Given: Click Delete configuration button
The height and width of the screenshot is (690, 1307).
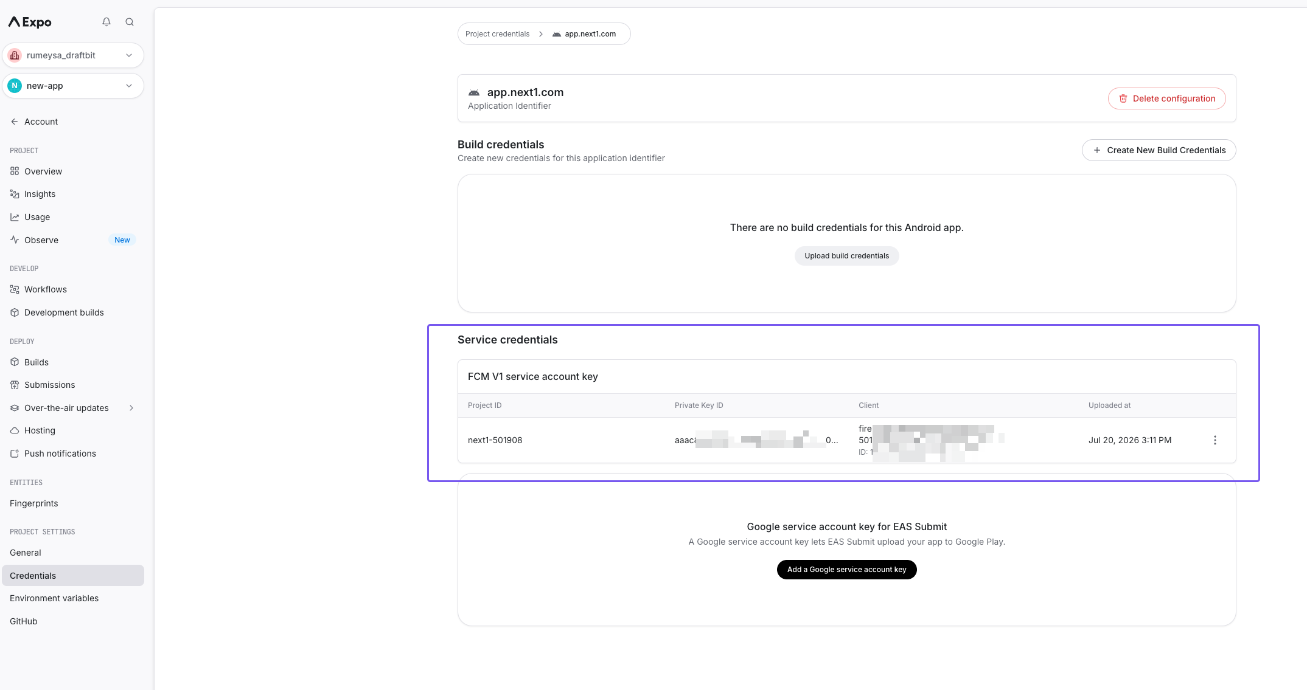Looking at the screenshot, I should pos(1166,98).
